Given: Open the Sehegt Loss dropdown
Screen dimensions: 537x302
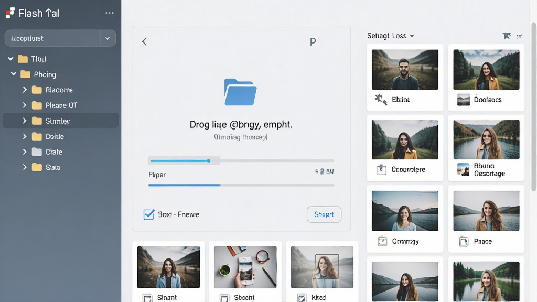Looking at the screenshot, I should coord(391,36).
